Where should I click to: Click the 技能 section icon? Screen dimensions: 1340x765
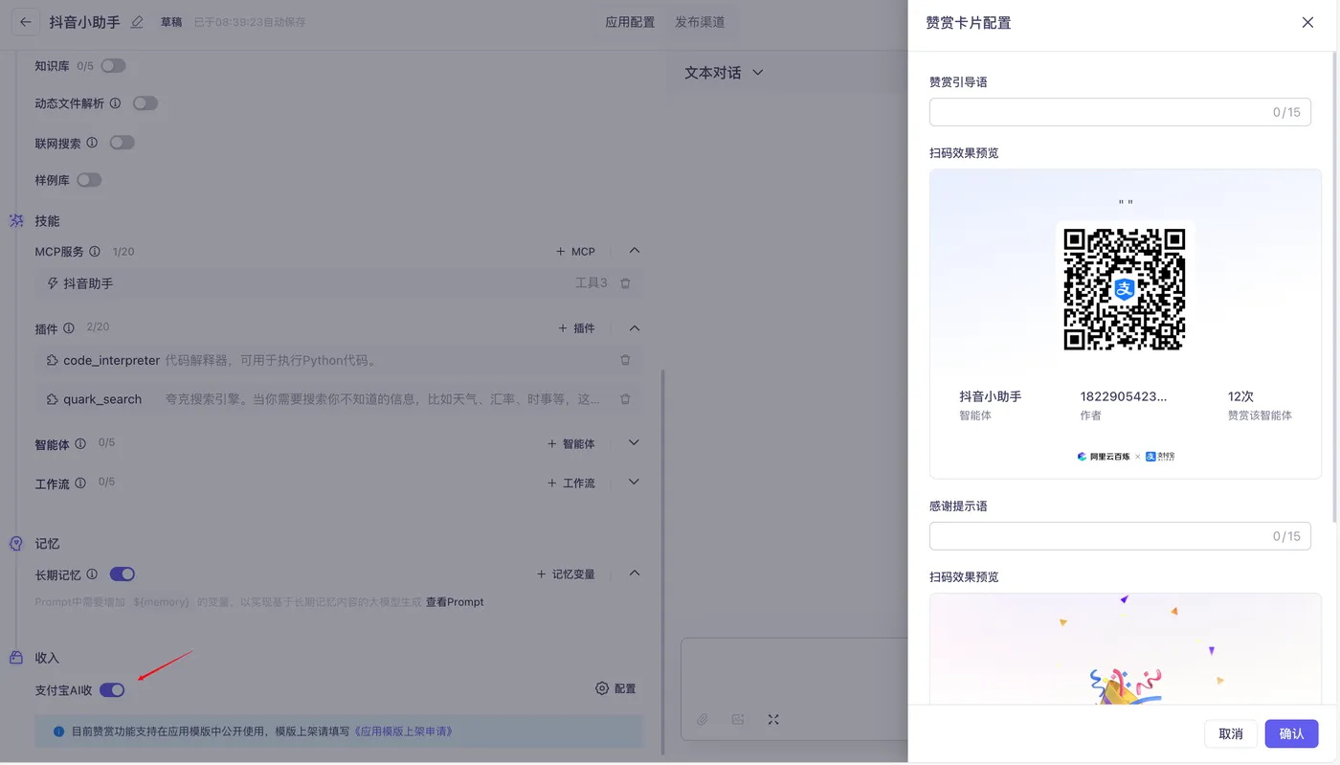(16, 220)
